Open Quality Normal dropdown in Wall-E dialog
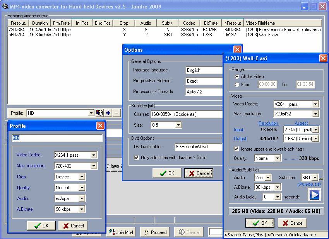 (278, 158)
